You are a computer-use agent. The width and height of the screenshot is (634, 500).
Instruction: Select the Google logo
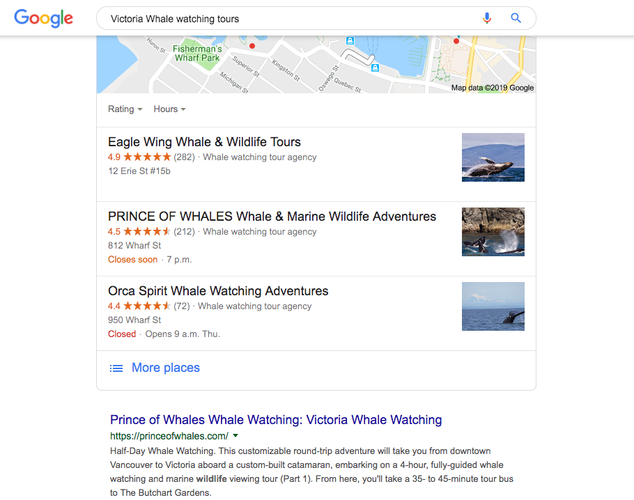point(43,19)
